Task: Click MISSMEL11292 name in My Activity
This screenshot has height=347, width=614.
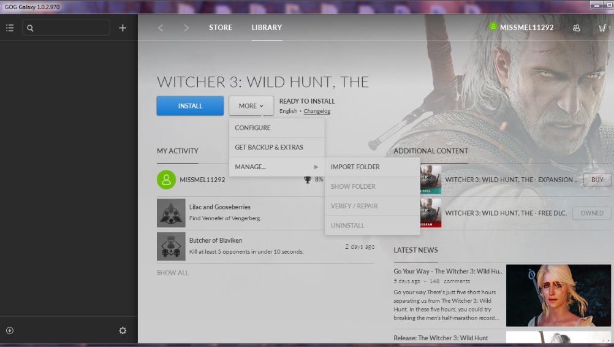Action: 202,180
